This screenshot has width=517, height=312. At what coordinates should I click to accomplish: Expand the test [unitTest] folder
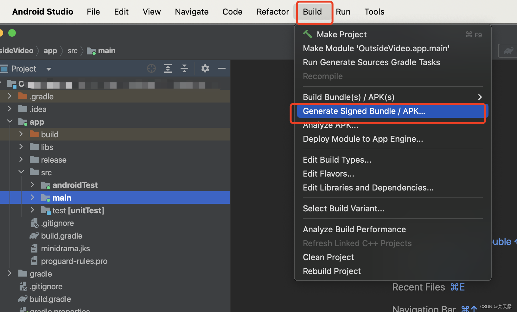pyautogui.click(x=32, y=210)
